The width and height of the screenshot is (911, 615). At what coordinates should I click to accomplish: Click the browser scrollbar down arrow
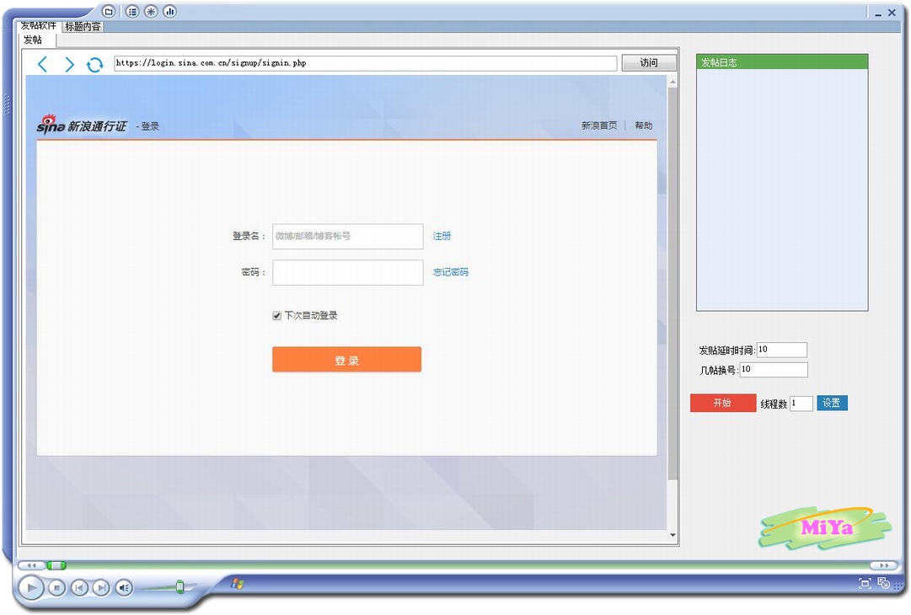(673, 536)
